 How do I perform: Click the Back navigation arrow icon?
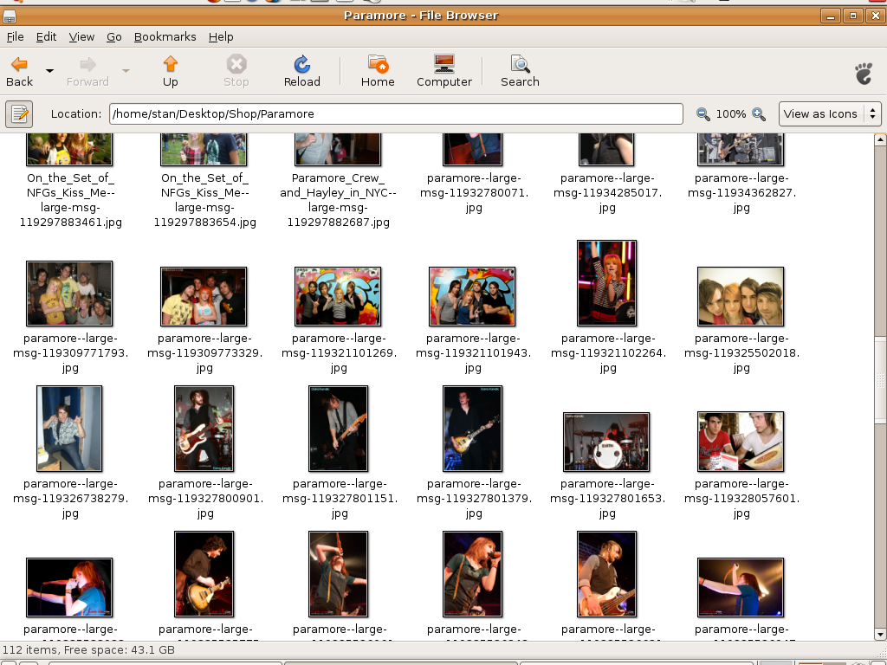(19, 65)
